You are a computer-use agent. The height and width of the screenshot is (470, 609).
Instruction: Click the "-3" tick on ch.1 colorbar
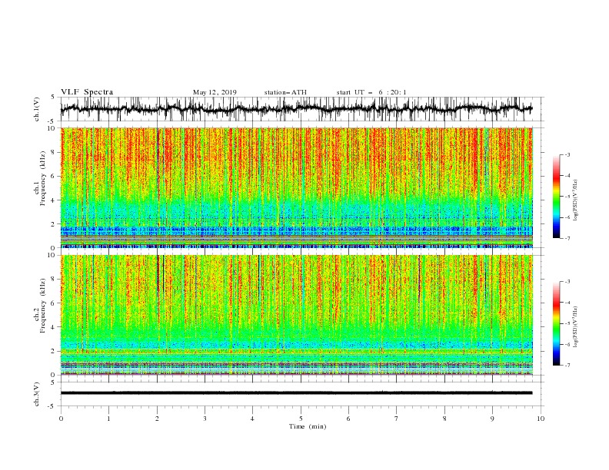pos(567,154)
